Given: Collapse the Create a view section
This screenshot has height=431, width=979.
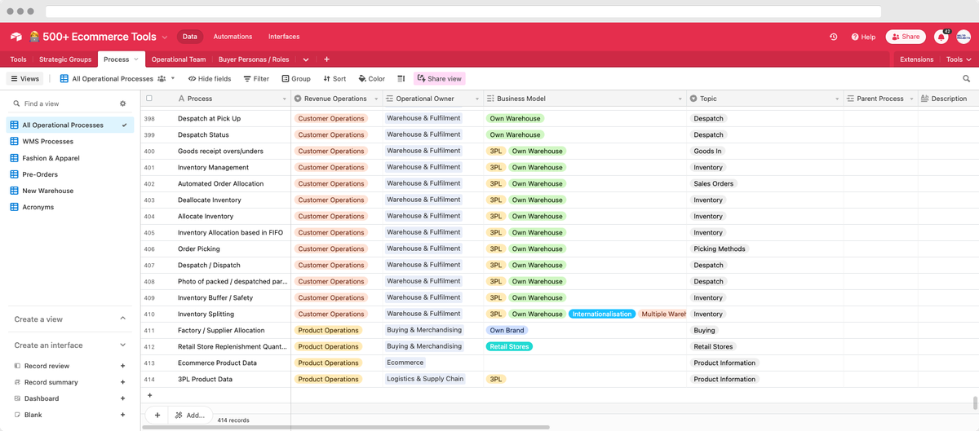Looking at the screenshot, I should pyautogui.click(x=123, y=319).
